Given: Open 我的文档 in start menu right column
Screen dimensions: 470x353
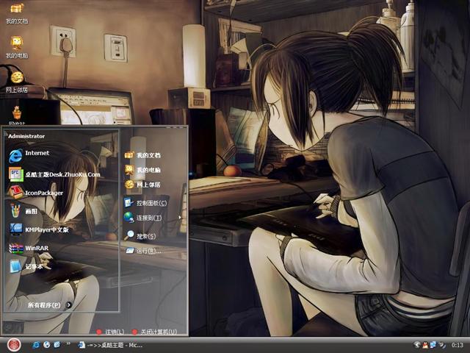Looking at the screenshot, I should (142, 155).
